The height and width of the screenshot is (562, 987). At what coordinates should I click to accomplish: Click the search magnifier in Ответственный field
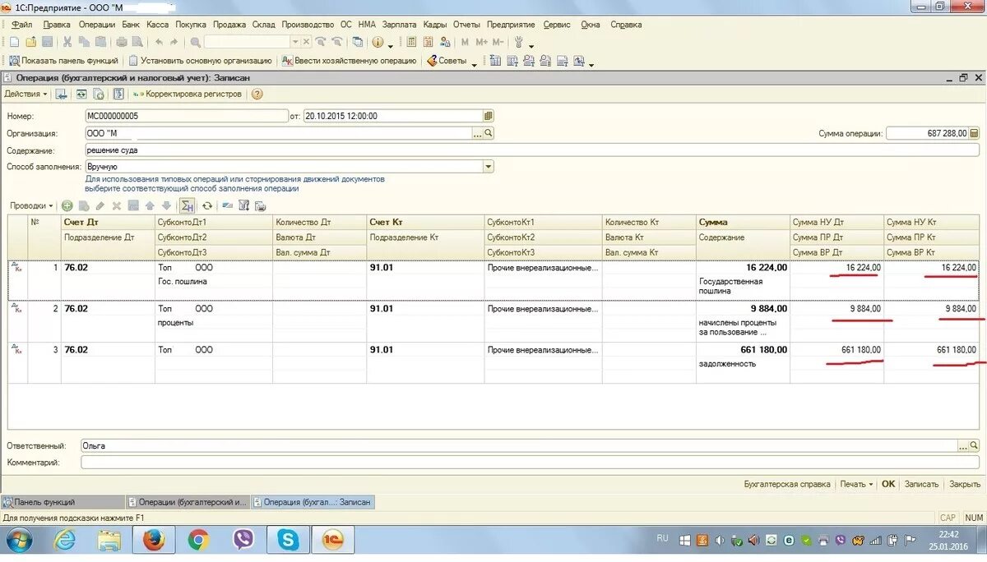click(x=974, y=445)
